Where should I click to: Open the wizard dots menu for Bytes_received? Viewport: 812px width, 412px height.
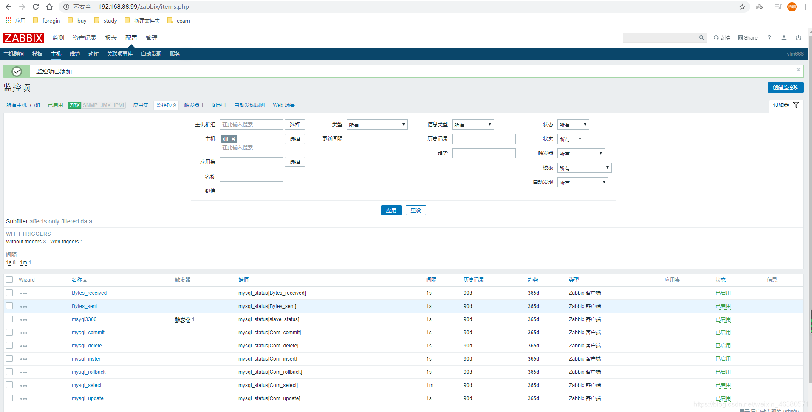24,293
